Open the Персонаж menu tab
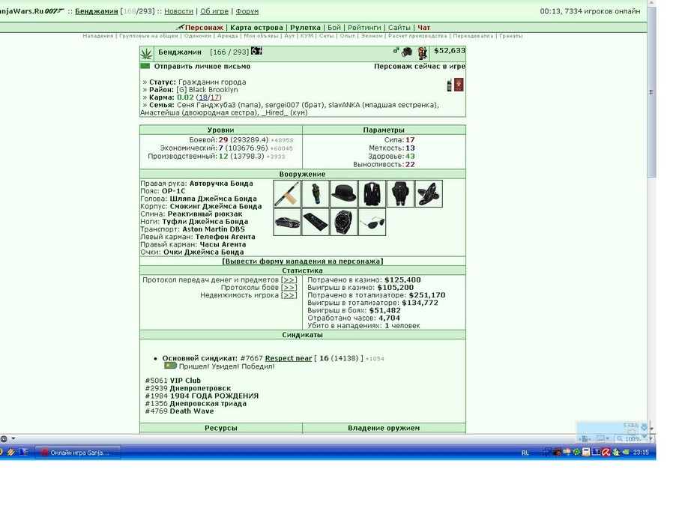The height and width of the screenshot is (523, 697). point(204,28)
